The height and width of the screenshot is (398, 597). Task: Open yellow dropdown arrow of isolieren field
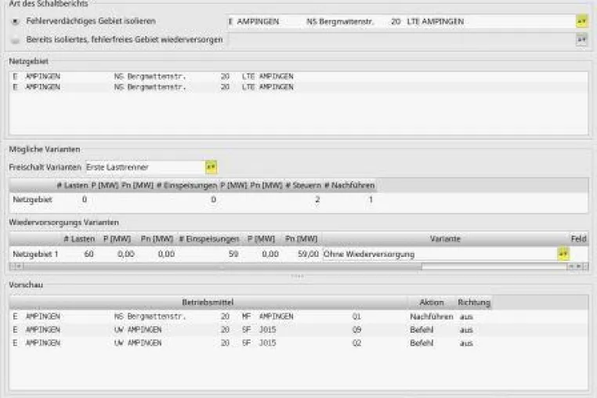coord(581,21)
